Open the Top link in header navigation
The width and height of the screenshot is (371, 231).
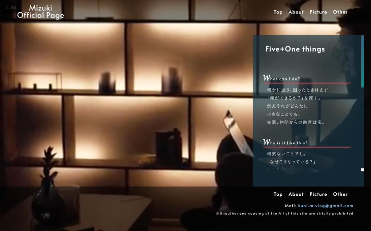[278, 12]
